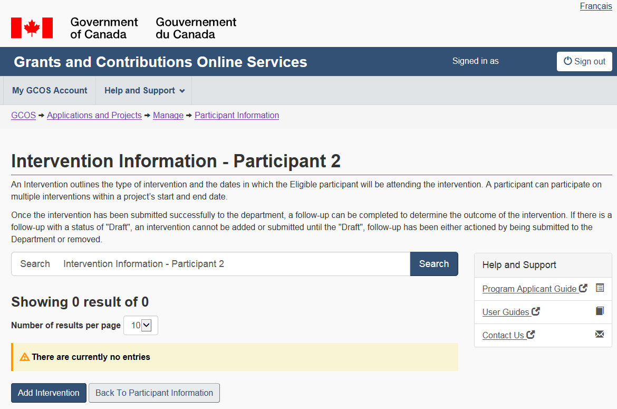Open Participant Information breadcrumb link

237,116
